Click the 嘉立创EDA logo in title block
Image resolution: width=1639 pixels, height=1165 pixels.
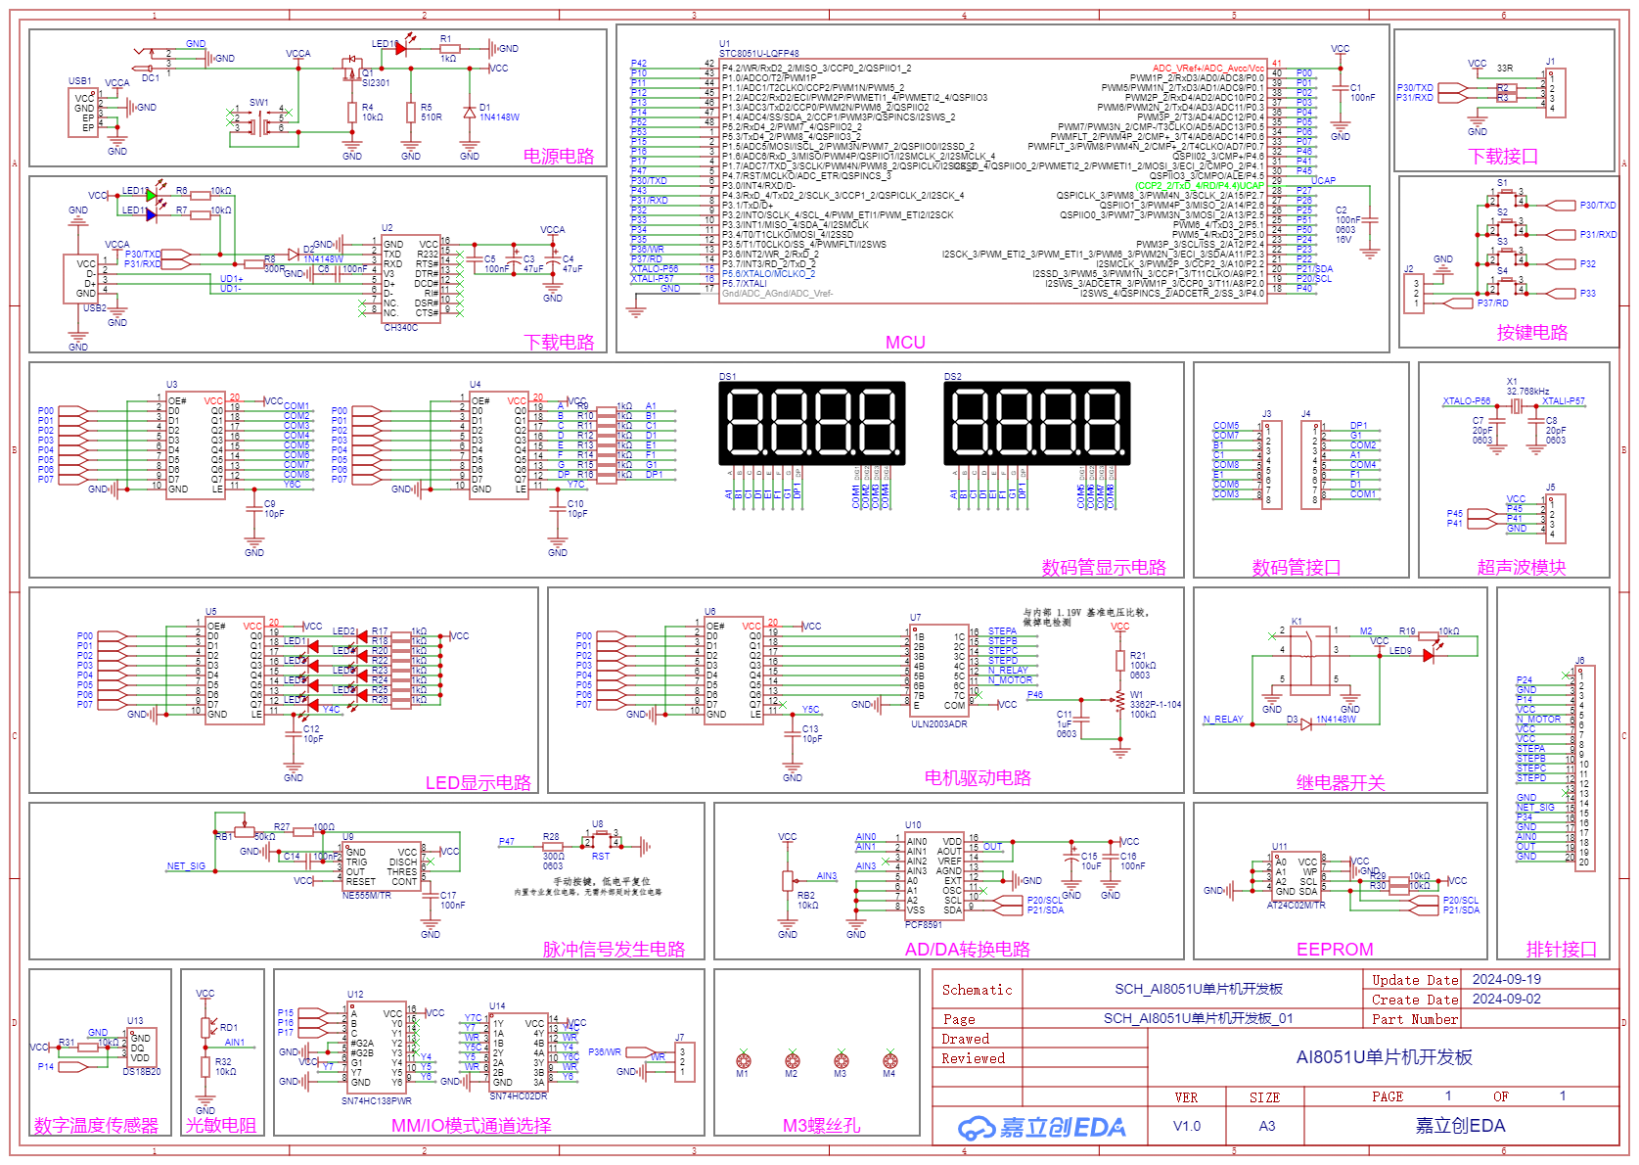click(1041, 1127)
